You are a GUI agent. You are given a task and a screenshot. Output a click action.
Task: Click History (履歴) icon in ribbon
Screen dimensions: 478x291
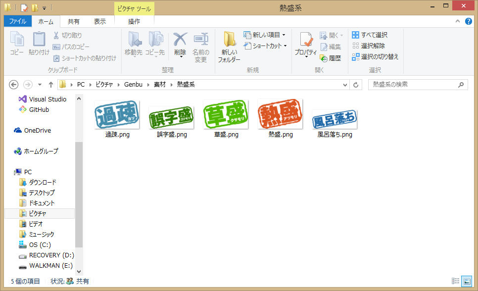point(331,58)
